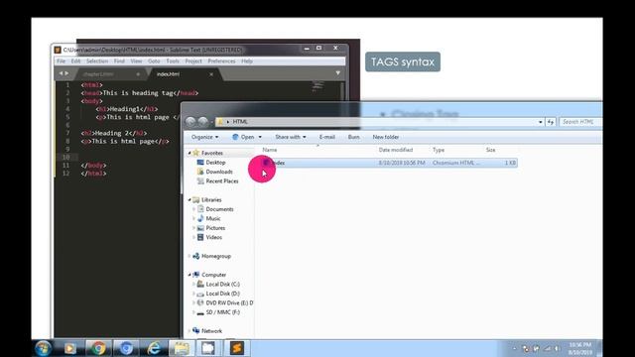Click the tab scroll arrows in Sublime Text
The image size is (635, 357).
click(63, 73)
